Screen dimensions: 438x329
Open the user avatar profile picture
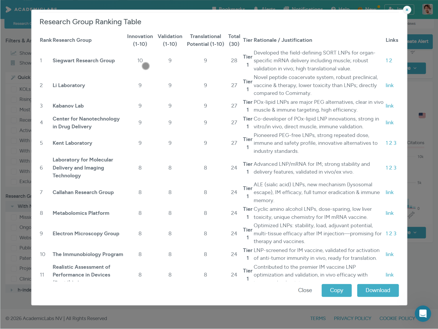(x=428, y=9)
